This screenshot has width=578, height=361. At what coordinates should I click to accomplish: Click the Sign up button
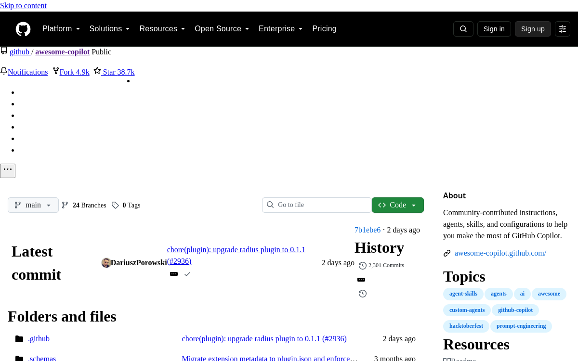tap(533, 29)
